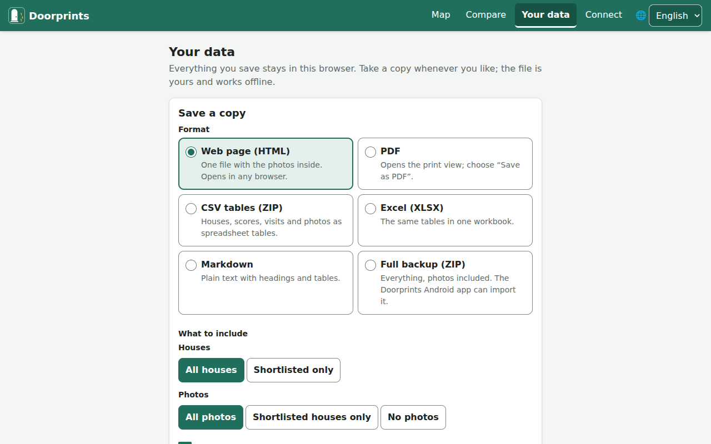Select the Your data tab
The height and width of the screenshot is (444, 711).
545,15
